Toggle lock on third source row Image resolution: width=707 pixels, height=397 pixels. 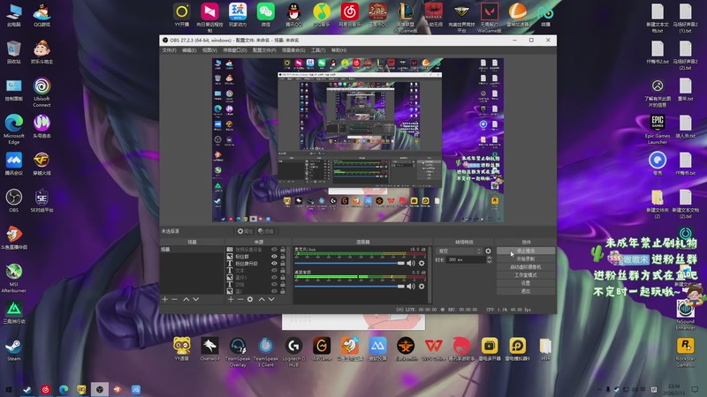tap(283, 263)
